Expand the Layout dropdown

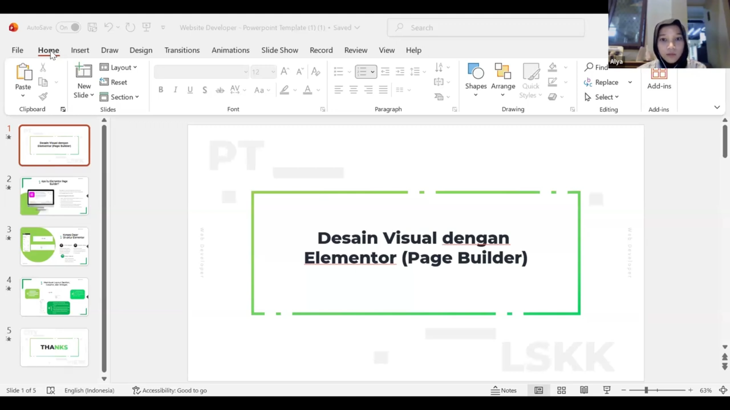pos(118,67)
